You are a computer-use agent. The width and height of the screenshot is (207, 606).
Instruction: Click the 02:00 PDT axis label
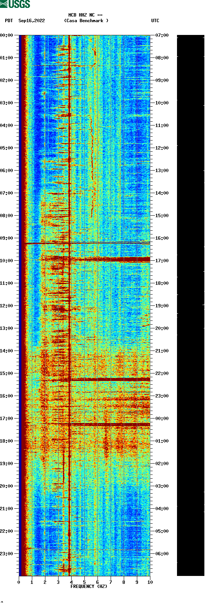tap(6, 80)
